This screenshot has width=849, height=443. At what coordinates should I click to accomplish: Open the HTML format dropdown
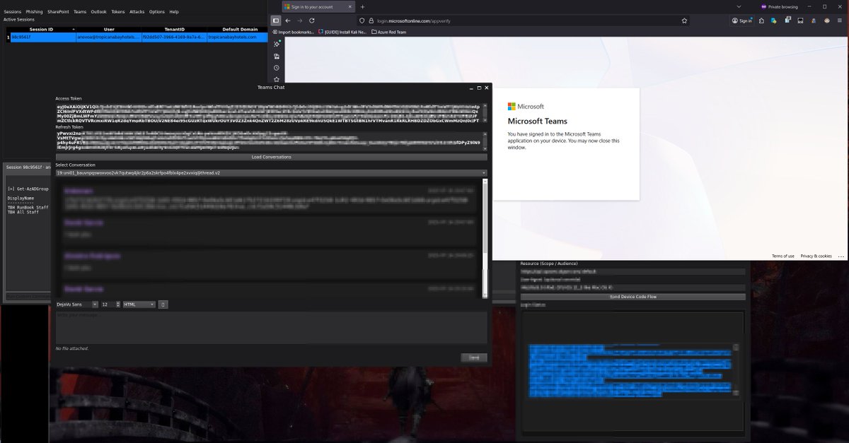coord(139,305)
